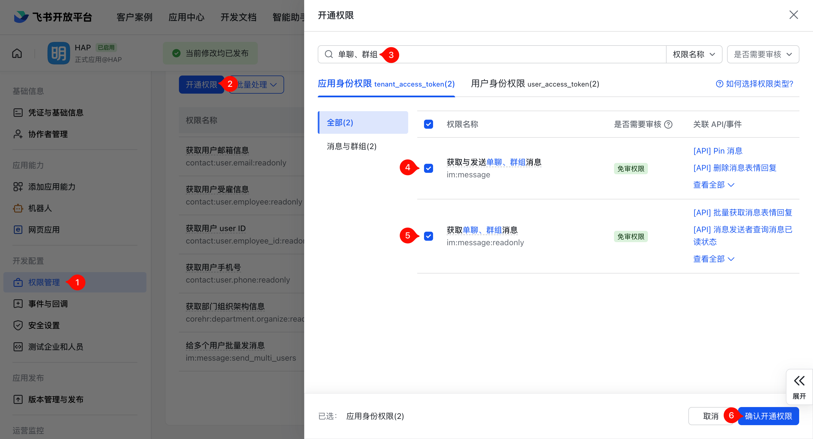Click the 确认开通权限 button
Viewport: 813px width, 439px height.
[768, 416]
